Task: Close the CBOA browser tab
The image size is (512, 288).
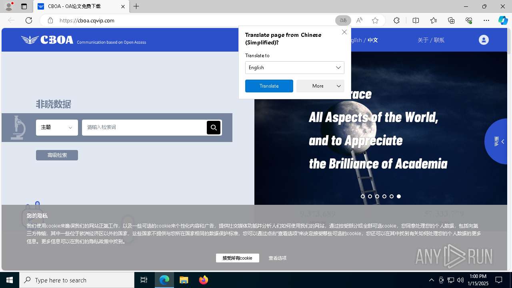Action: [x=123, y=6]
